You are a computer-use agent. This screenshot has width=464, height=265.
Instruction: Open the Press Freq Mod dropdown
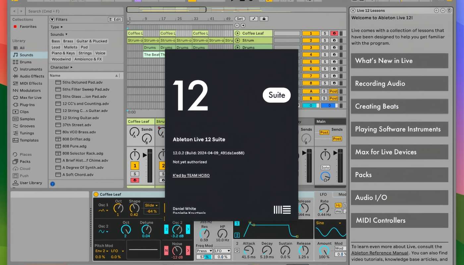(204, 251)
